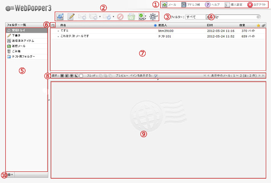Screen dimensions: 271x183
Task: Select the Junk mail (迷惑メール) folder
Action: coord(27,46)
